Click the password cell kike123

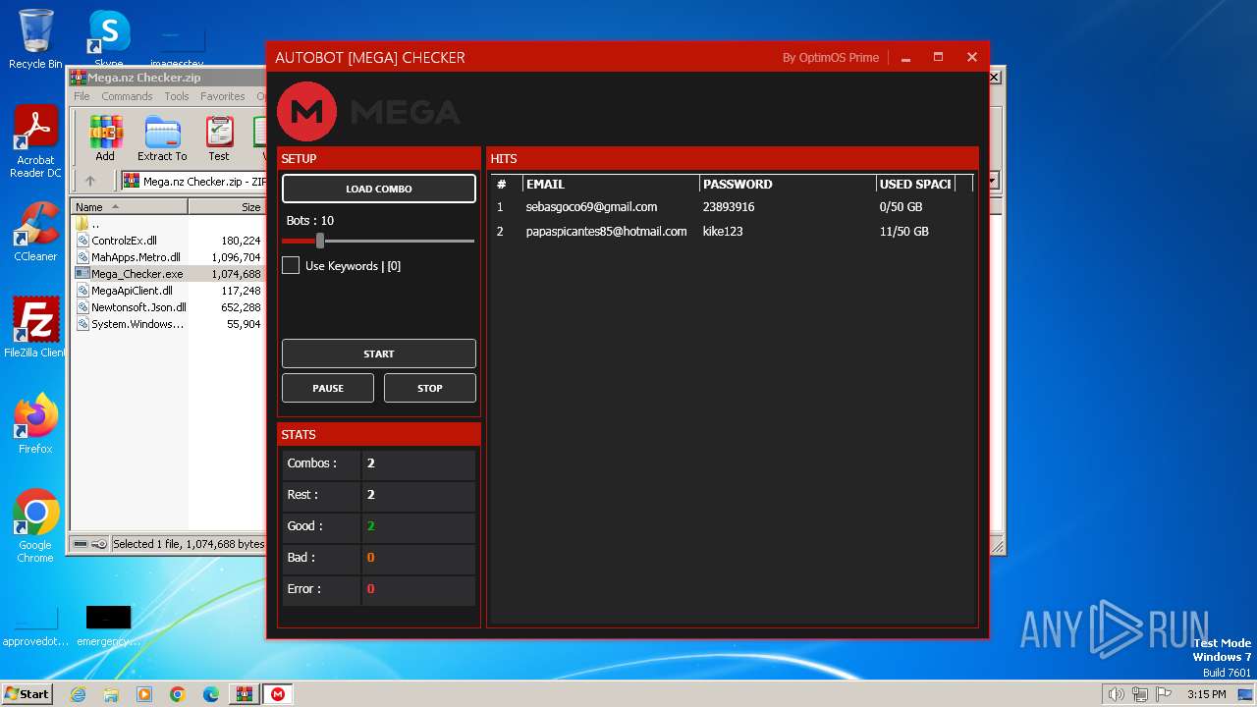[723, 232]
